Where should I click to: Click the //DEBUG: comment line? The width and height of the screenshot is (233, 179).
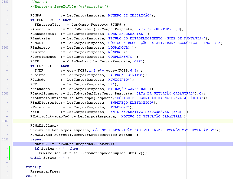point(39,2)
